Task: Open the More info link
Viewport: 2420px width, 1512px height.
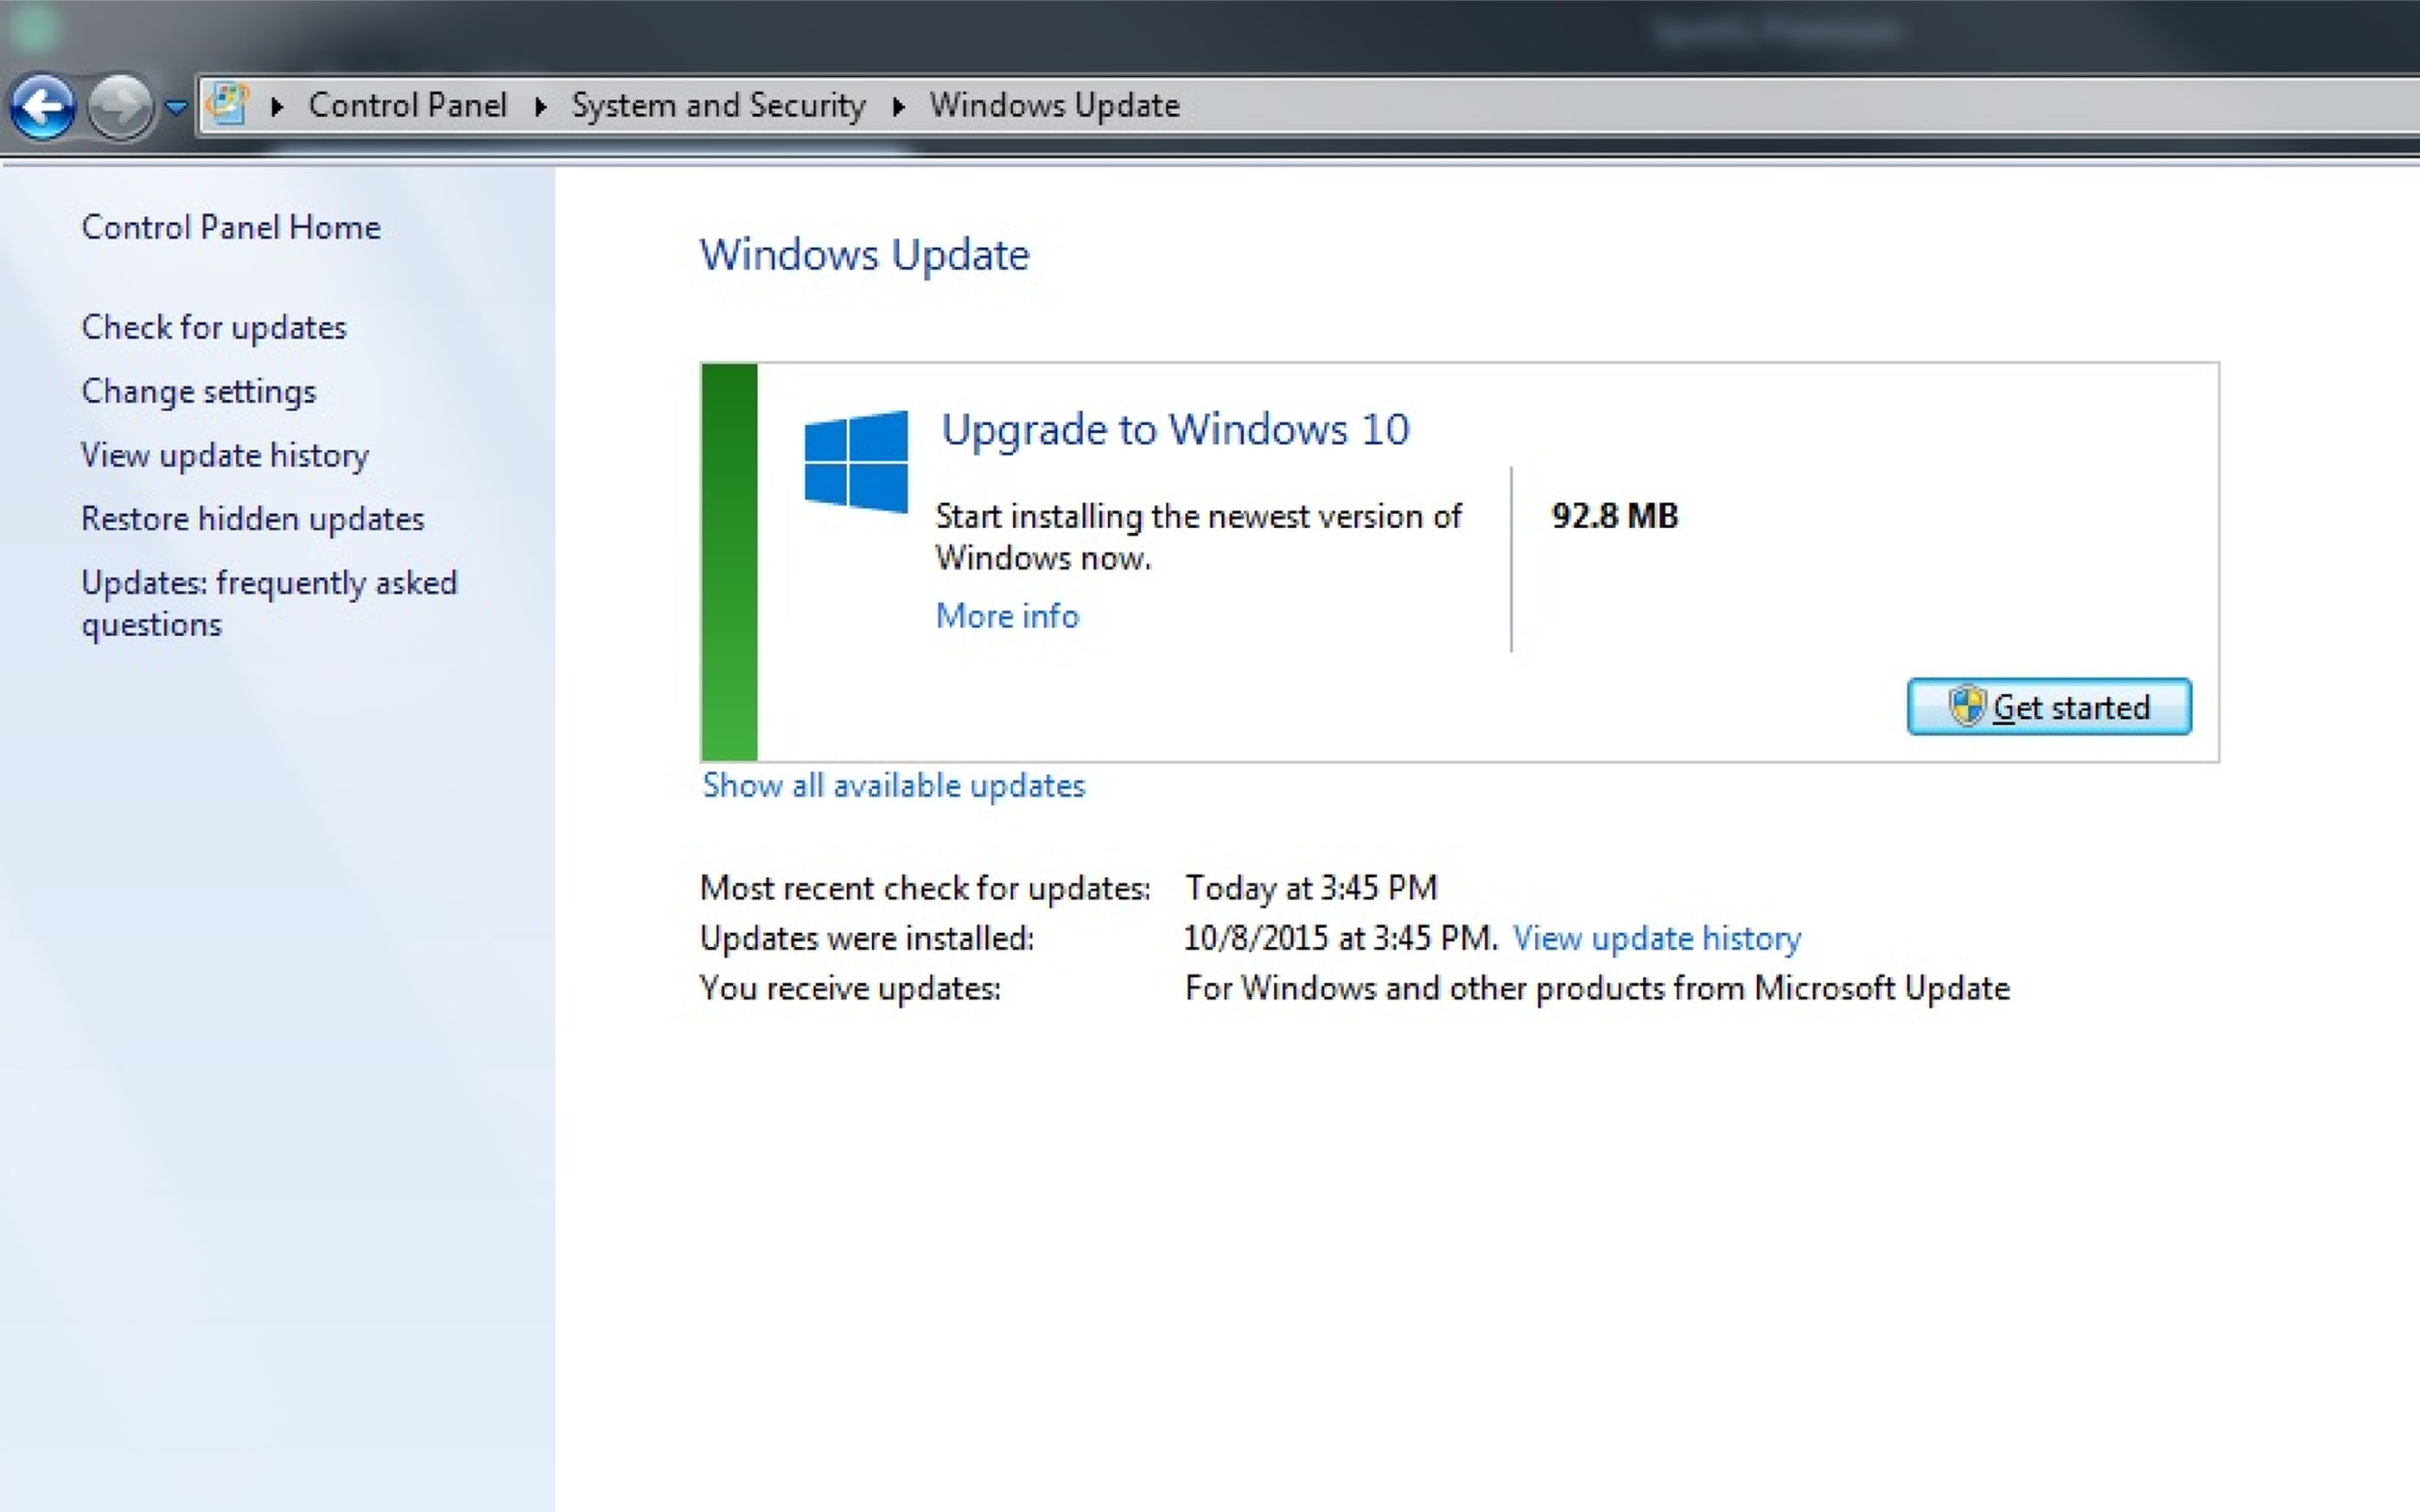Action: pos(1007,616)
